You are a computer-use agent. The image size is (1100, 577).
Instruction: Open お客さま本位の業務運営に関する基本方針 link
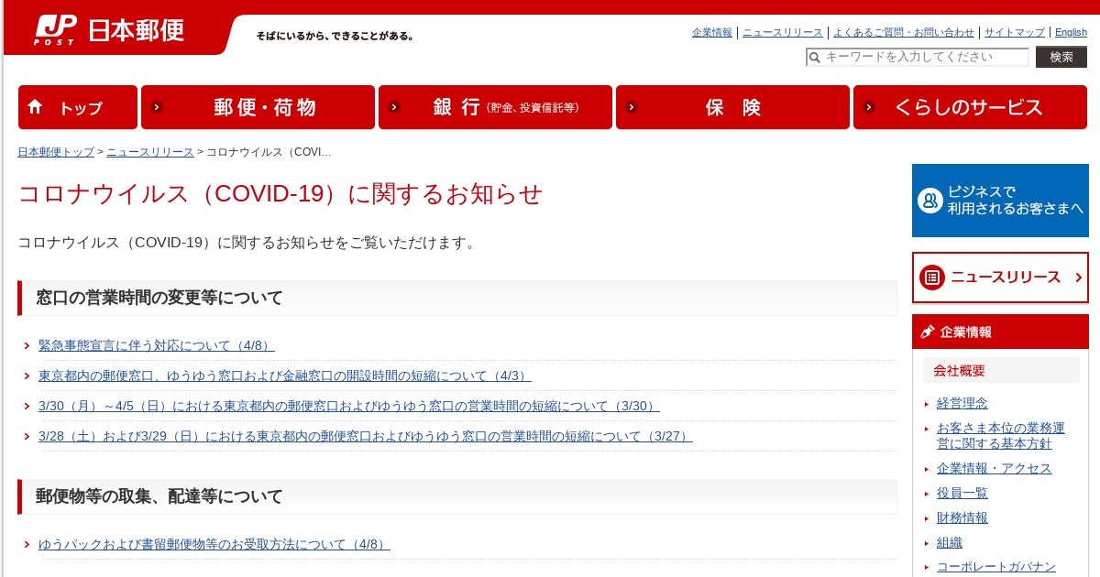[1001, 436]
